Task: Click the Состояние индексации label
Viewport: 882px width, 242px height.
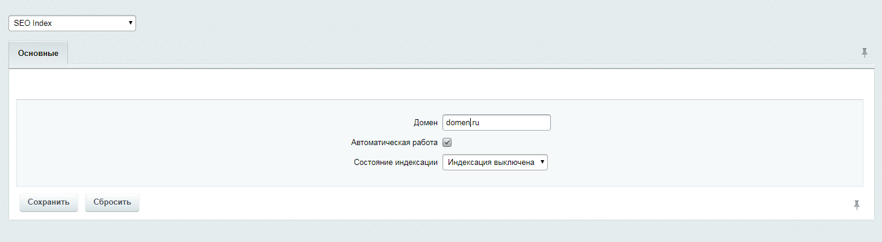Action: click(396, 163)
